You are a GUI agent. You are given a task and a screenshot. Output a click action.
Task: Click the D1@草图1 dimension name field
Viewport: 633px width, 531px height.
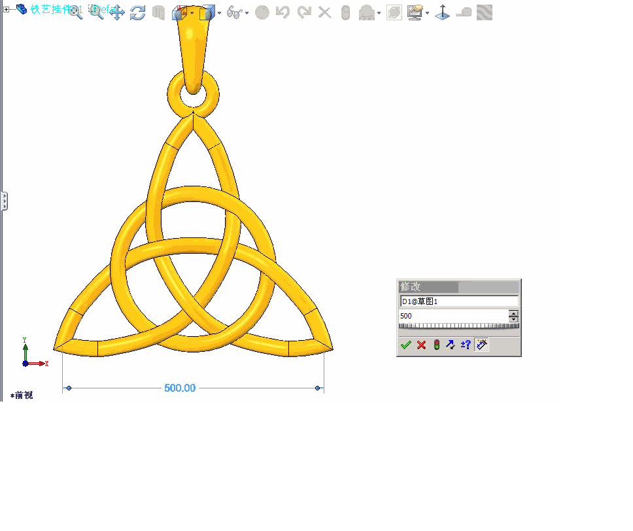pyautogui.click(x=459, y=301)
